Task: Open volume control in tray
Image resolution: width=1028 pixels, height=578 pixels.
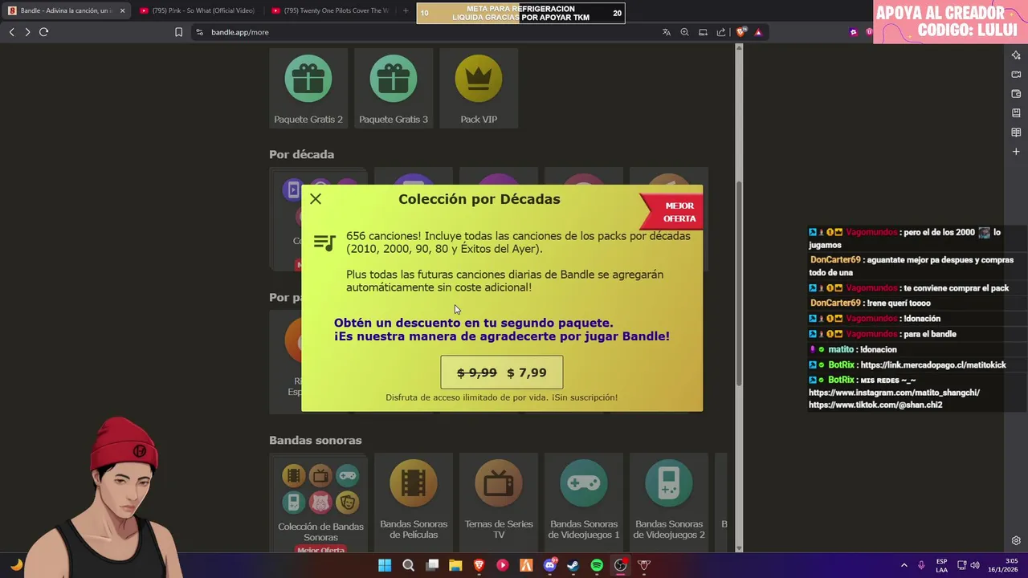Action: point(975,565)
